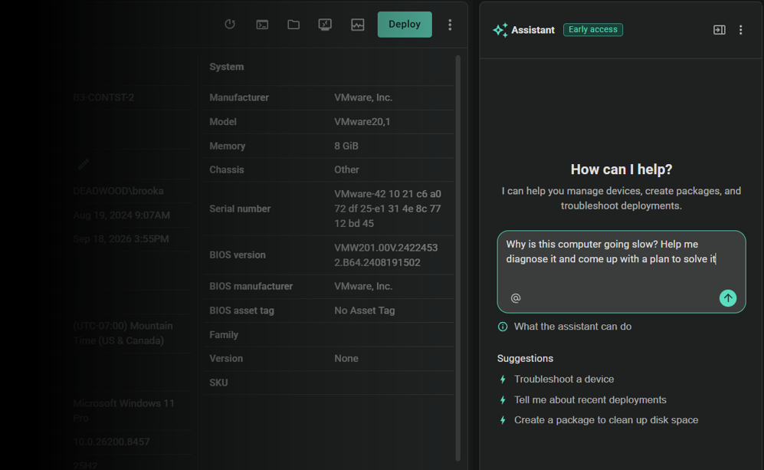Launch the remote desktop monitor icon
This screenshot has height=470, width=764.
(325, 25)
